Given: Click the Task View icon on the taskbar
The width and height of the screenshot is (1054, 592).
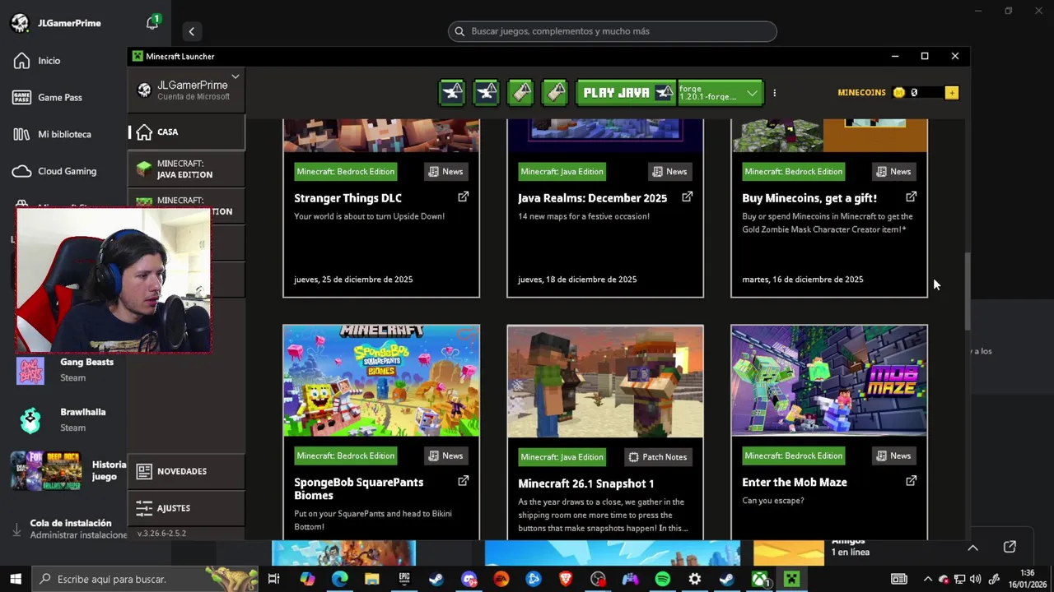Looking at the screenshot, I should 274,579.
